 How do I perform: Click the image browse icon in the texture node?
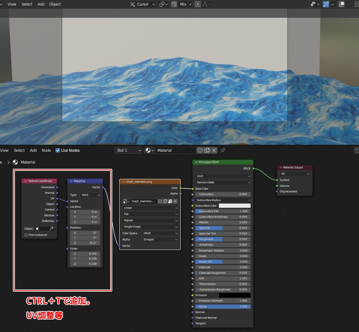click(126, 201)
